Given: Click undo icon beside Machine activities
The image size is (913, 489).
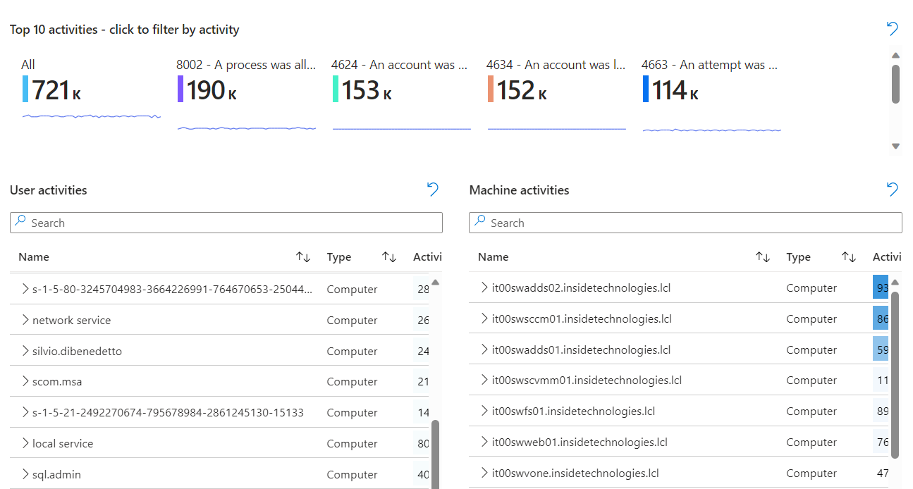Looking at the screenshot, I should (x=892, y=190).
